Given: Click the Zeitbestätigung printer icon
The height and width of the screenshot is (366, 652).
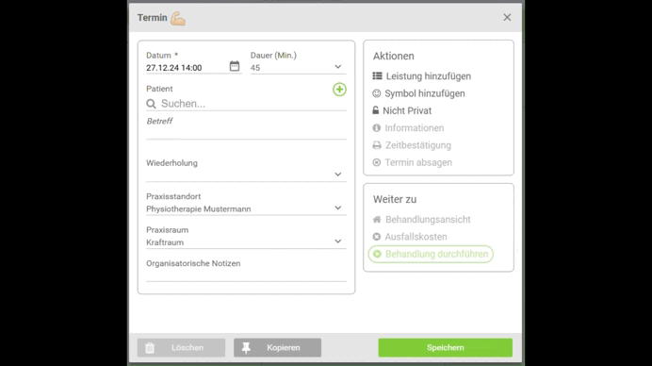Looking at the screenshot, I should [377, 145].
